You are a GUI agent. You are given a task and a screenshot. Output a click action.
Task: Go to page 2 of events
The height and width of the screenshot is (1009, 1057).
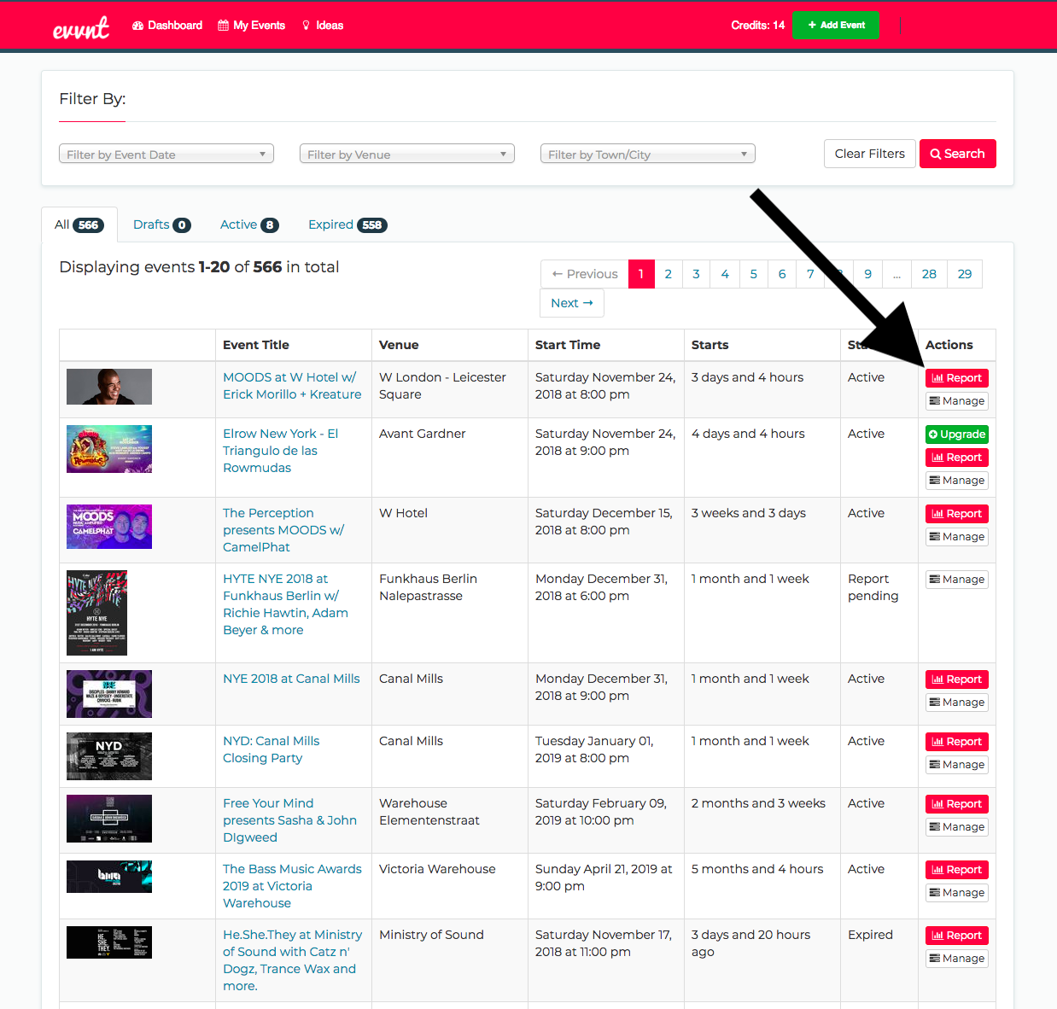[x=669, y=274]
